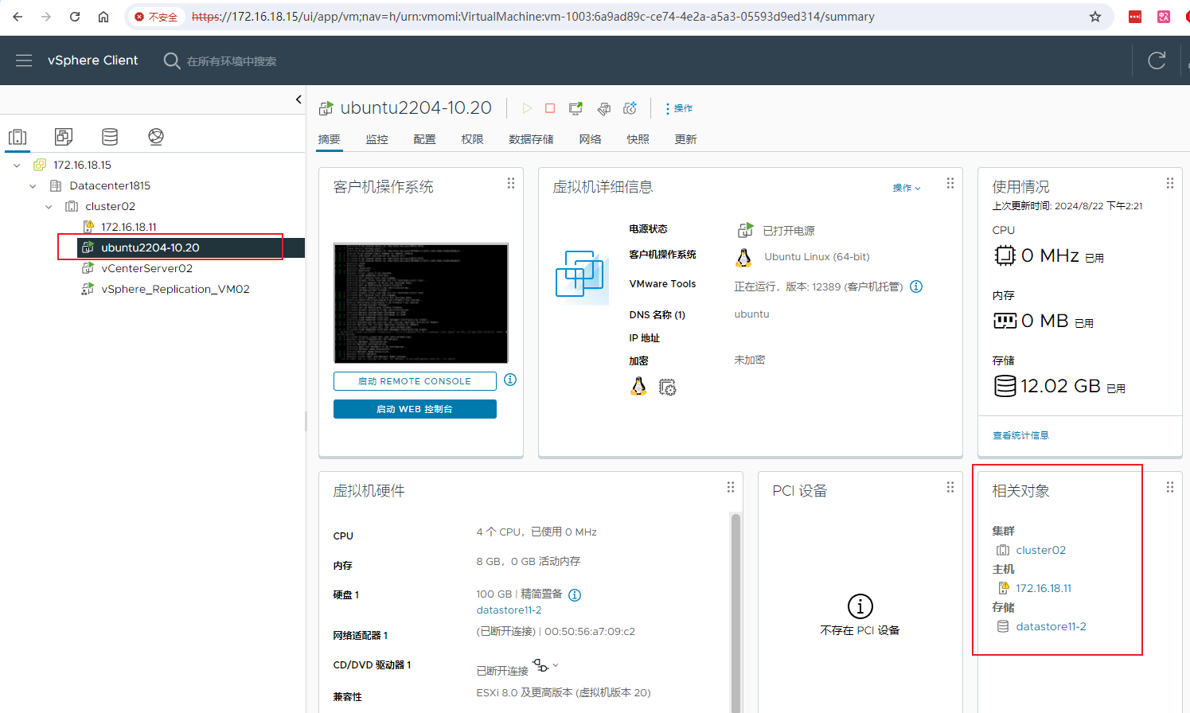Open host 172.16.18.11 link in related objects

click(1044, 588)
